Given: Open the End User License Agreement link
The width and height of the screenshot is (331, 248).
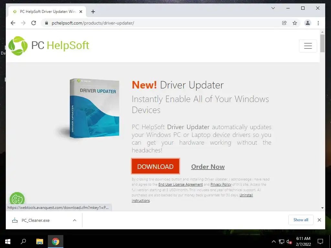Looking at the screenshot, I should 180,184.
